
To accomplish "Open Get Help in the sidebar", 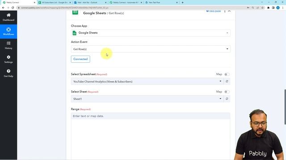I will coord(8,73).
